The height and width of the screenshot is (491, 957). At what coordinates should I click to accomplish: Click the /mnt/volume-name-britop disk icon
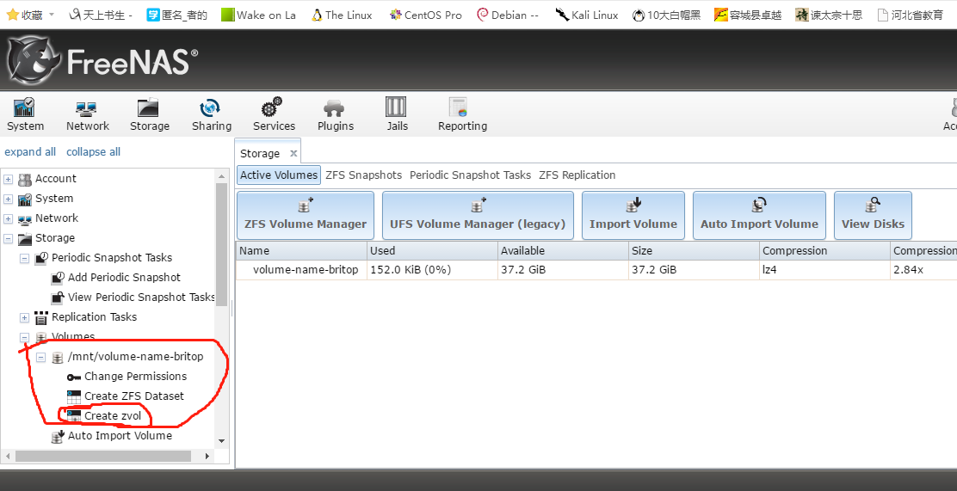58,358
